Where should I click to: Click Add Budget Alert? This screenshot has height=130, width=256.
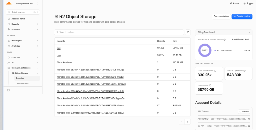click(240, 39)
